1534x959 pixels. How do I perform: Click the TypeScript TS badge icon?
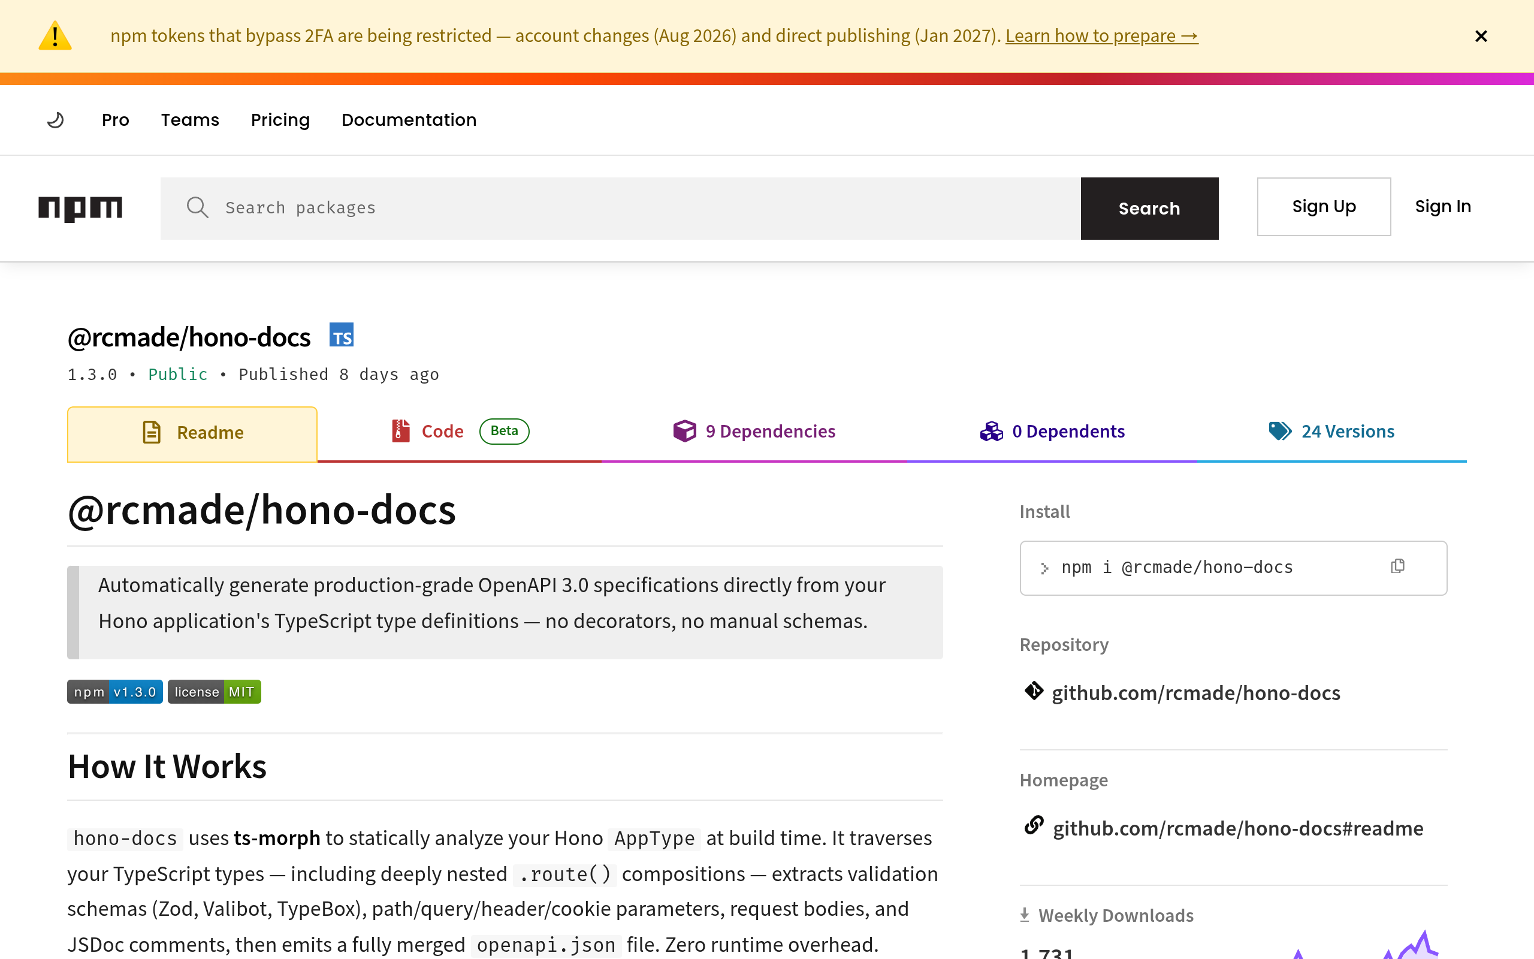click(x=342, y=335)
